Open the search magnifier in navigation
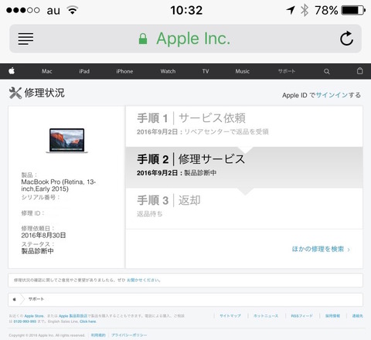Viewport: 371px width, 340px height. (x=327, y=71)
